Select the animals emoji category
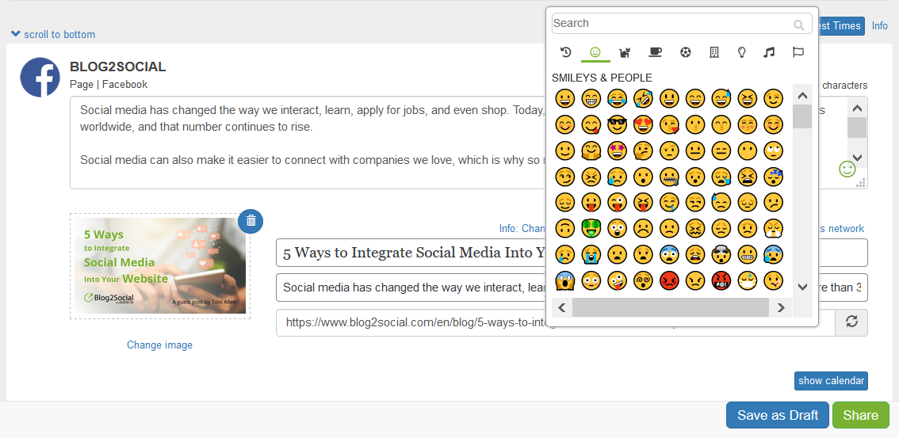Image resolution: width=899 pixels, height=438 pixels. tap(625, 52)
